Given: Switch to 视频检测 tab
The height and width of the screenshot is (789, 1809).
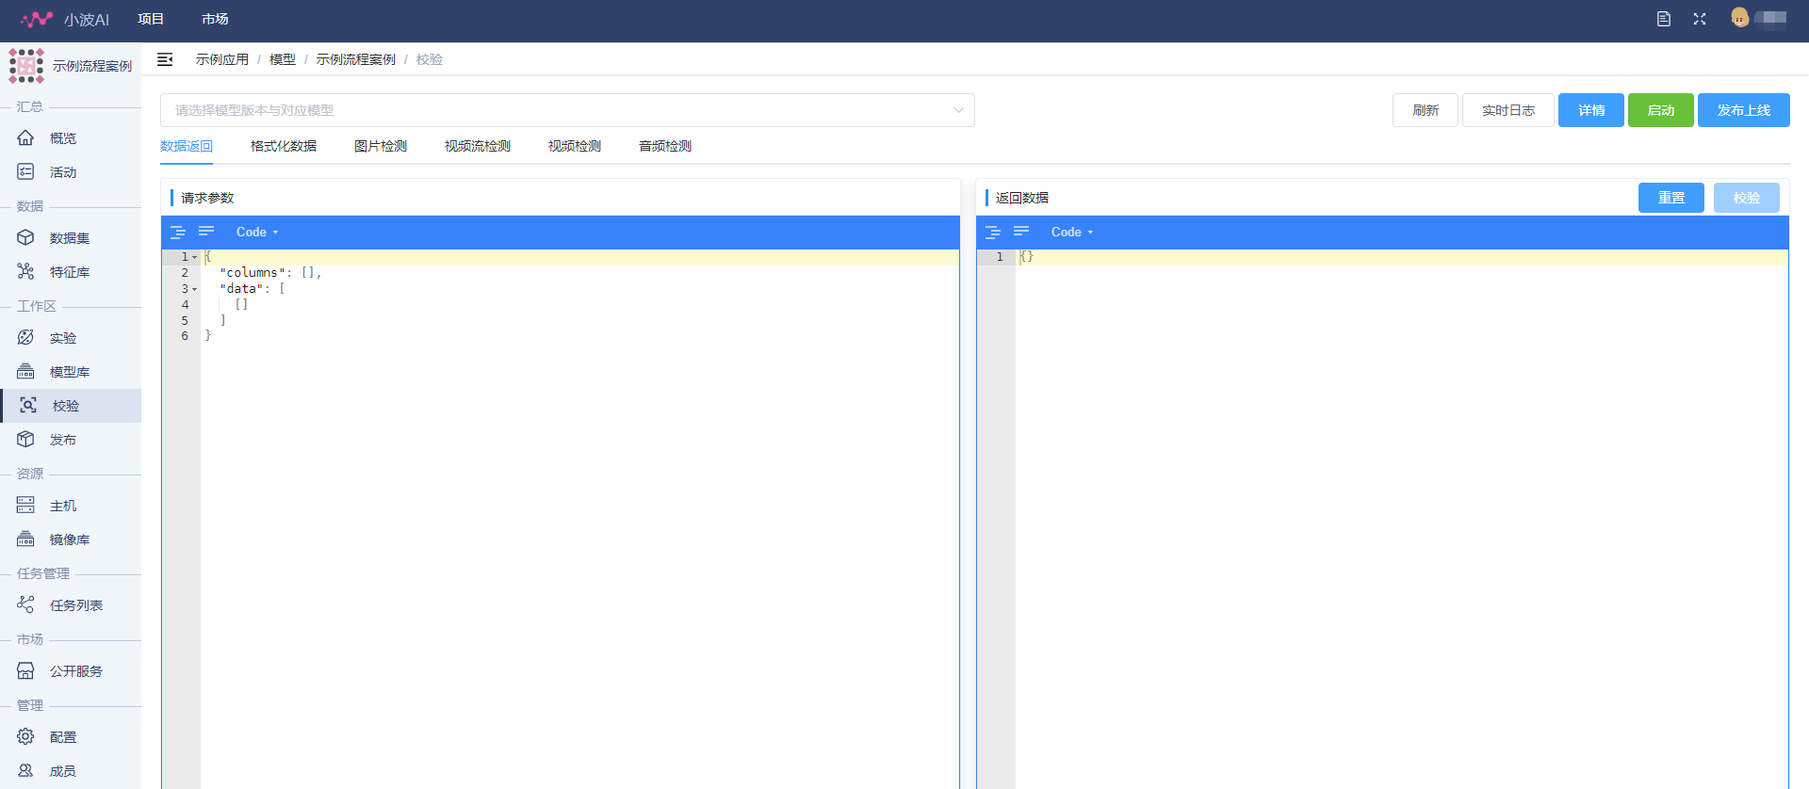Looking at the screenshot, I should click(575, 146).
